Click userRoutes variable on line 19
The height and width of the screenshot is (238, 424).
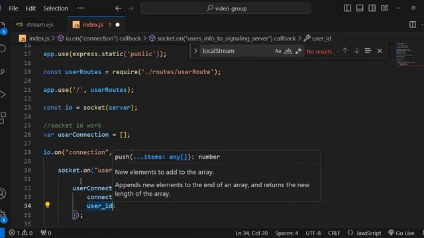pos(83,72)
